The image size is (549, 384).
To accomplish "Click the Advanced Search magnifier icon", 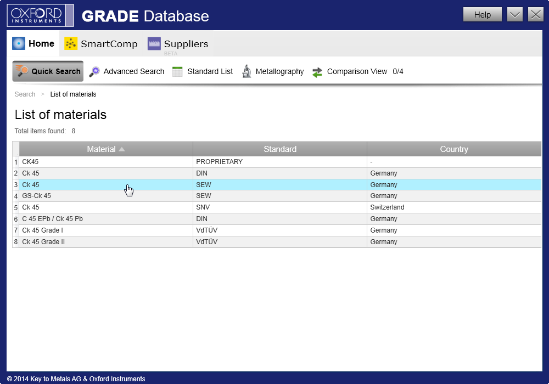I will pos(94,72).
